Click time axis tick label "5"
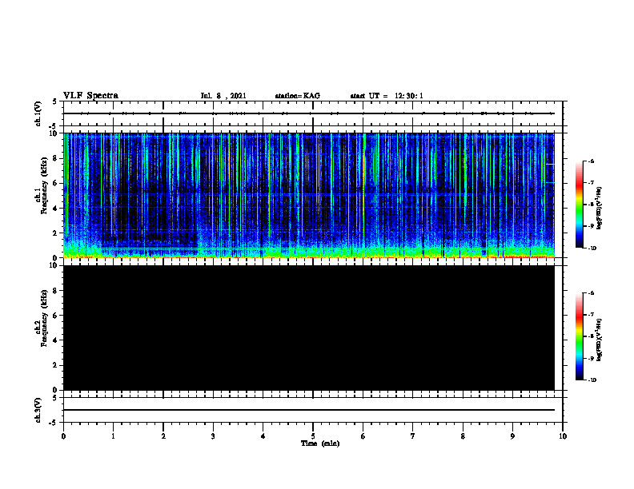Viewport: 634px width, 489px height. coord(313,436)
